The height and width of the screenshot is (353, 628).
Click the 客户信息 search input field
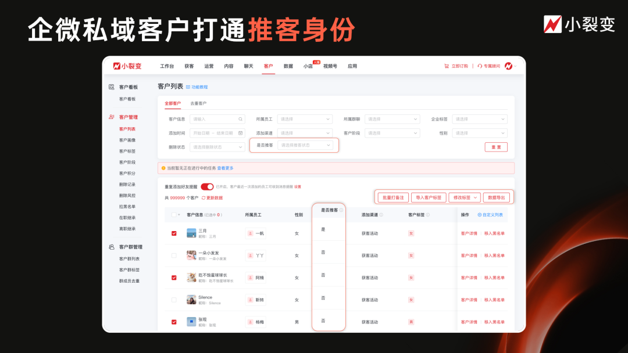pos(216,119)
